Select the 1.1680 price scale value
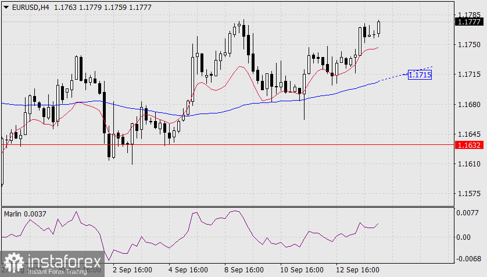The image size is (487, 277). pos(470,105)
